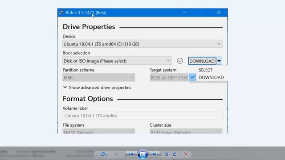The image size is (285, 160).
Task: Open the photo viewer zoom magnifier control
Action: pos(104,154)
